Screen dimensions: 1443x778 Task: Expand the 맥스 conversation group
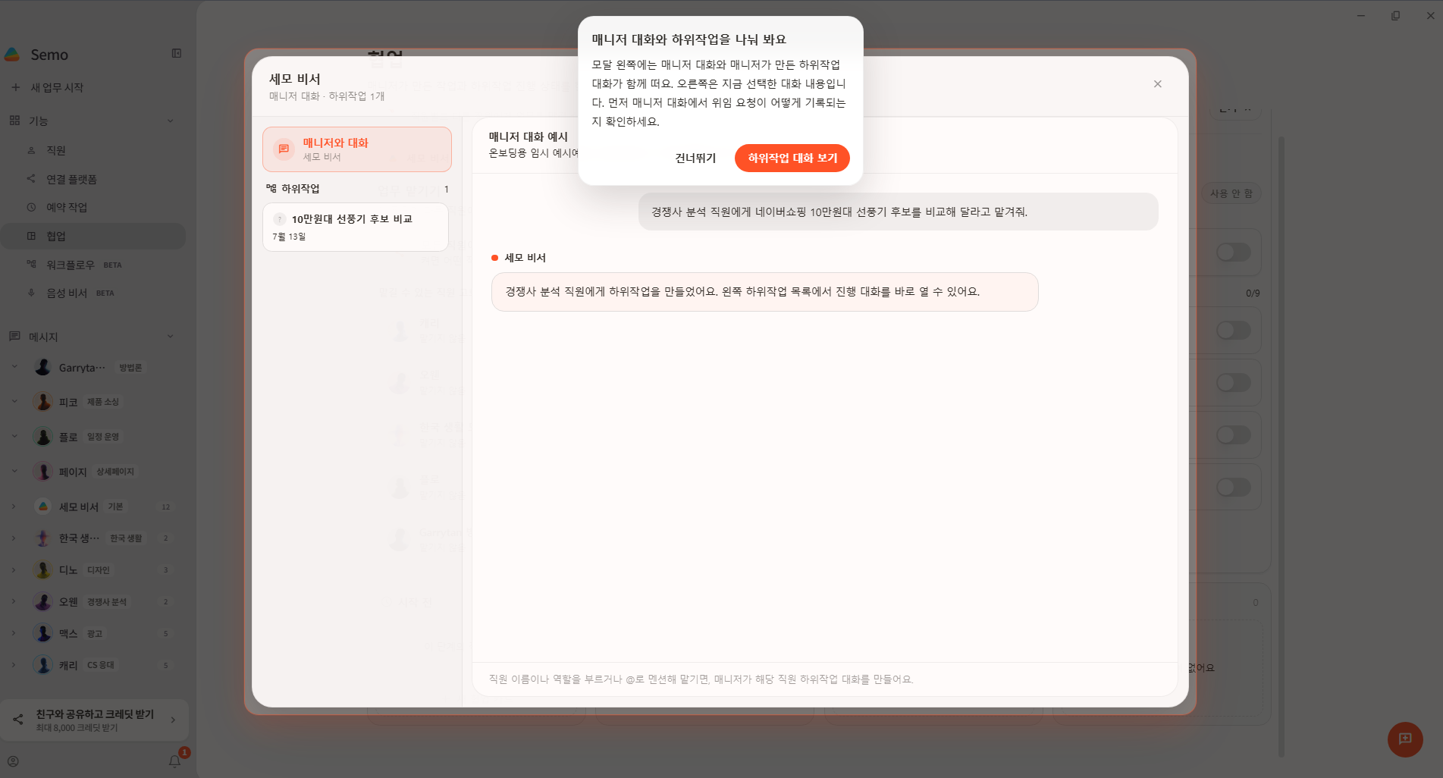(x=14, y=633)
